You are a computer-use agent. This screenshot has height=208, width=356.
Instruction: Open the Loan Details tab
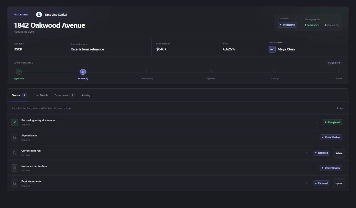click(41, 95)
